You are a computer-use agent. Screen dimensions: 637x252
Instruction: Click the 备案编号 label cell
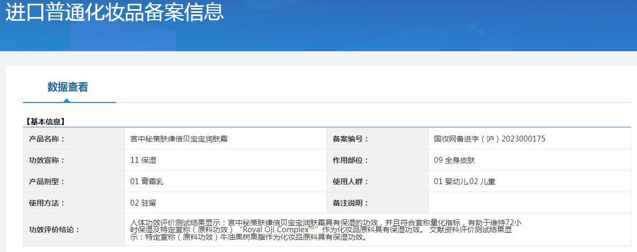[377, 139]
